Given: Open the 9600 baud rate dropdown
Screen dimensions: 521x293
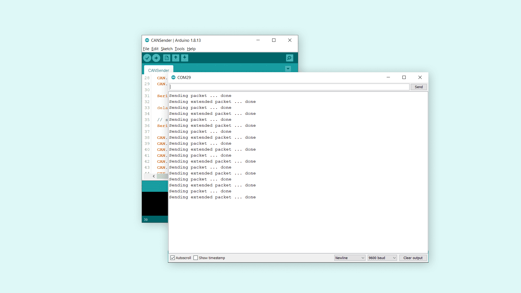Looking at the screenshot, I should (382, 258).
